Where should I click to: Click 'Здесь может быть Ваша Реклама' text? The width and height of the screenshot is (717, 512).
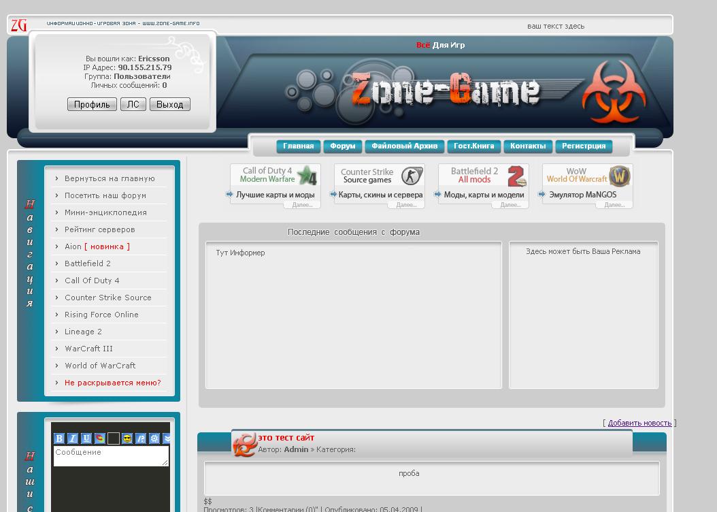pos(583,251)
